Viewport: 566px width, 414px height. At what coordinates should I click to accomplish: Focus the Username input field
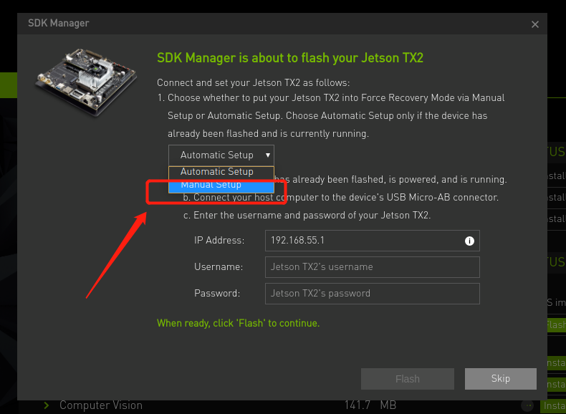[372, 267]
